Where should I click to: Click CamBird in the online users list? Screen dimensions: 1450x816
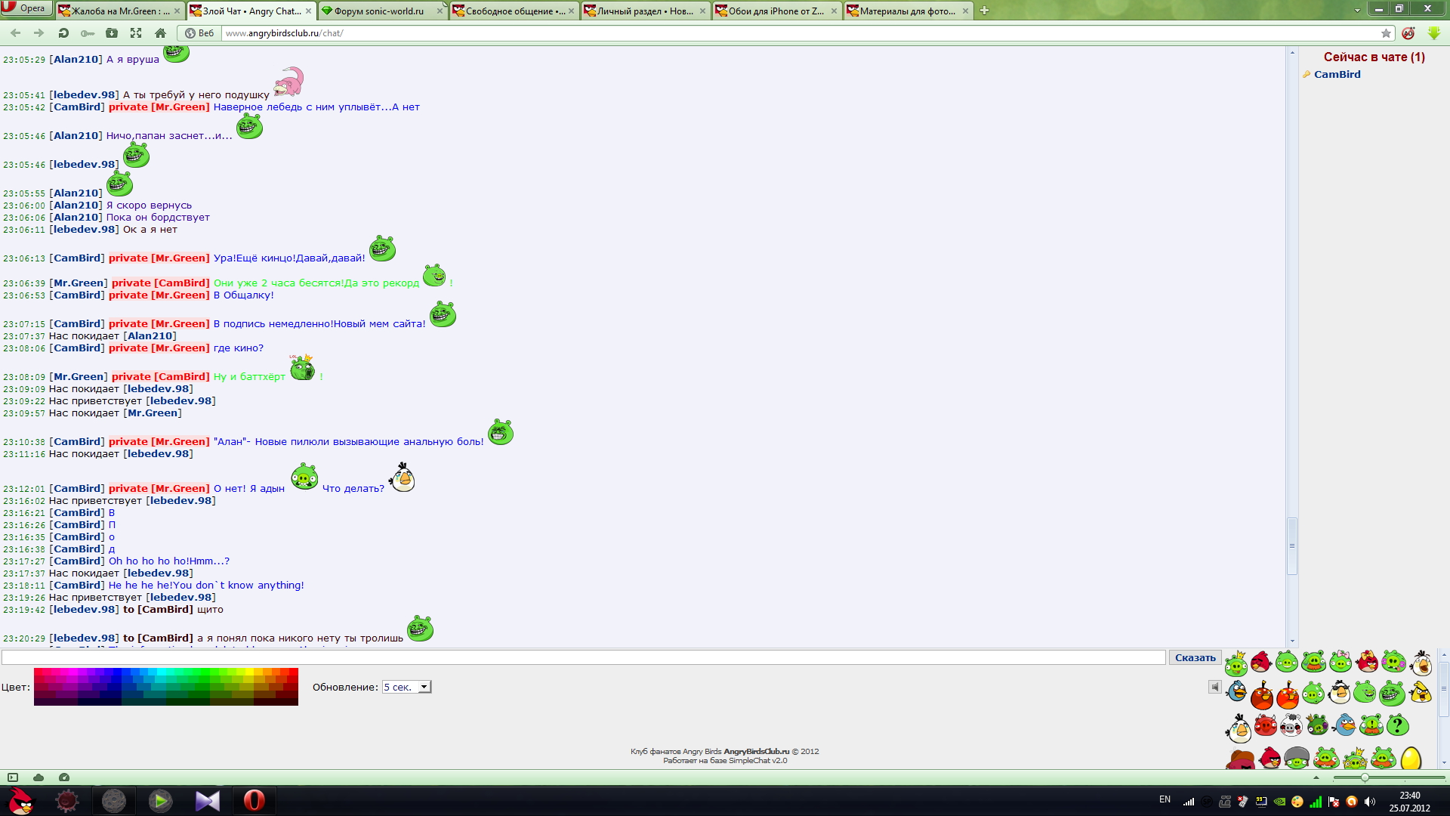[1337, 74]
